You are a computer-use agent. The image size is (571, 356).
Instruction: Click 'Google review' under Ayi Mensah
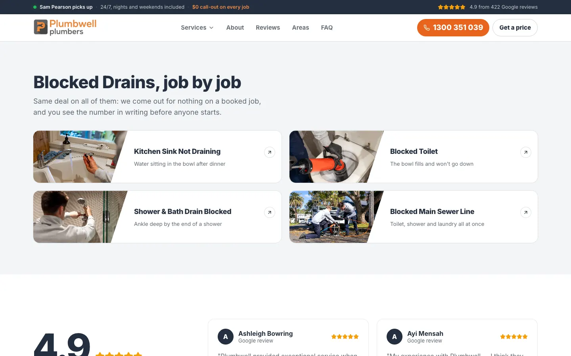point(425,341)
